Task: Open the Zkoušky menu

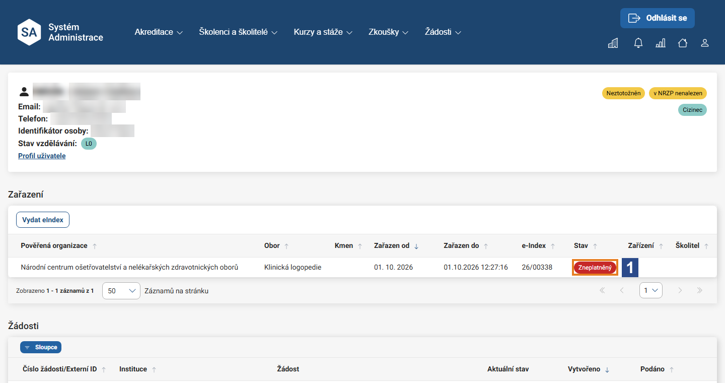Action: (x=388, y=32)
